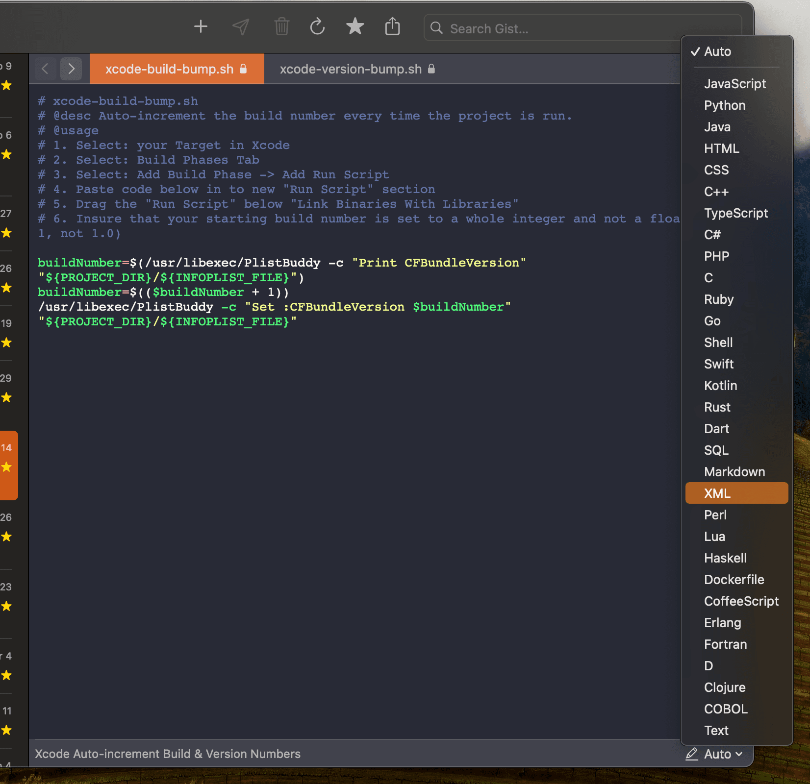
Task: Click the refresh circular arrow icon
Action: click(317, 26)
